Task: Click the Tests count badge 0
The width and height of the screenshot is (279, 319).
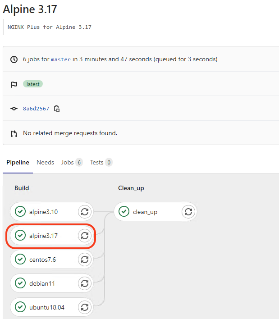Action: pos(109,162)
